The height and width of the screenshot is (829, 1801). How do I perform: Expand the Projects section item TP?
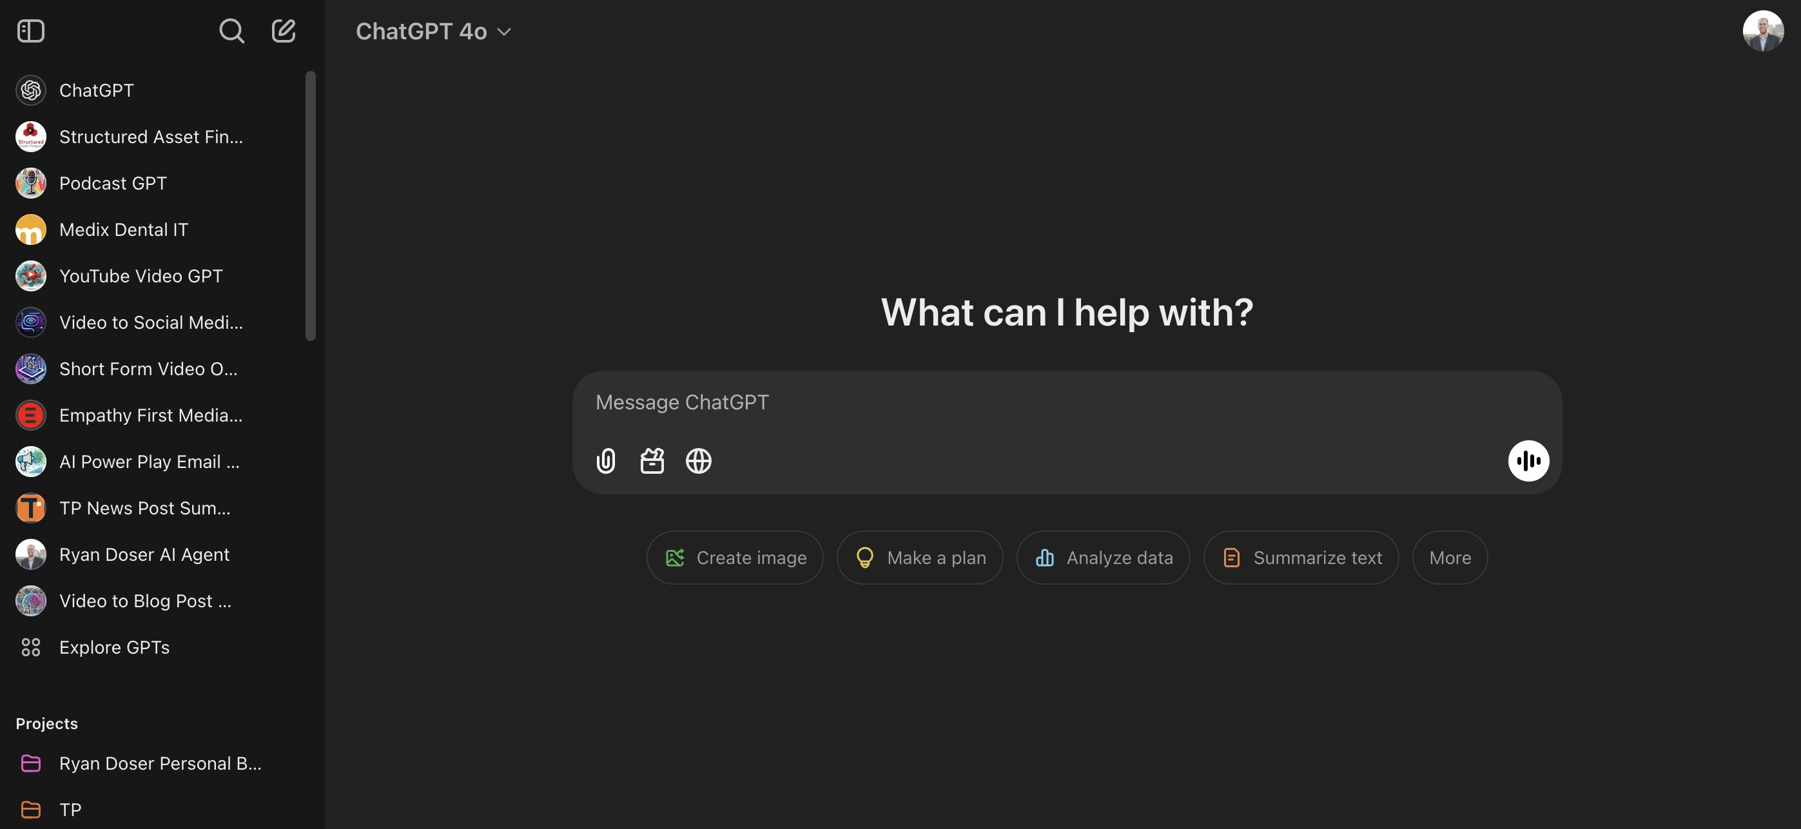69,809
